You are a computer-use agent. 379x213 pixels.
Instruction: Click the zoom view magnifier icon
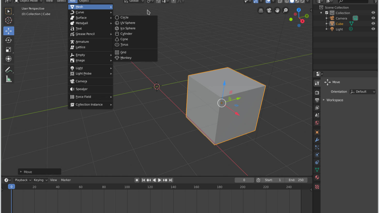tap(286, 10)
